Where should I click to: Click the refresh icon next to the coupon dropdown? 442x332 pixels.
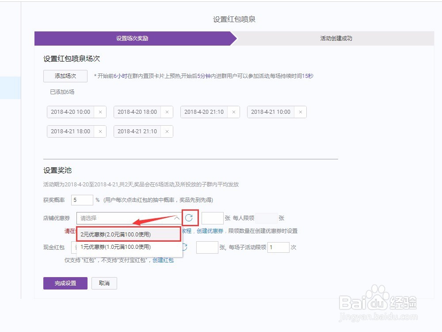[x=191, y=218]
